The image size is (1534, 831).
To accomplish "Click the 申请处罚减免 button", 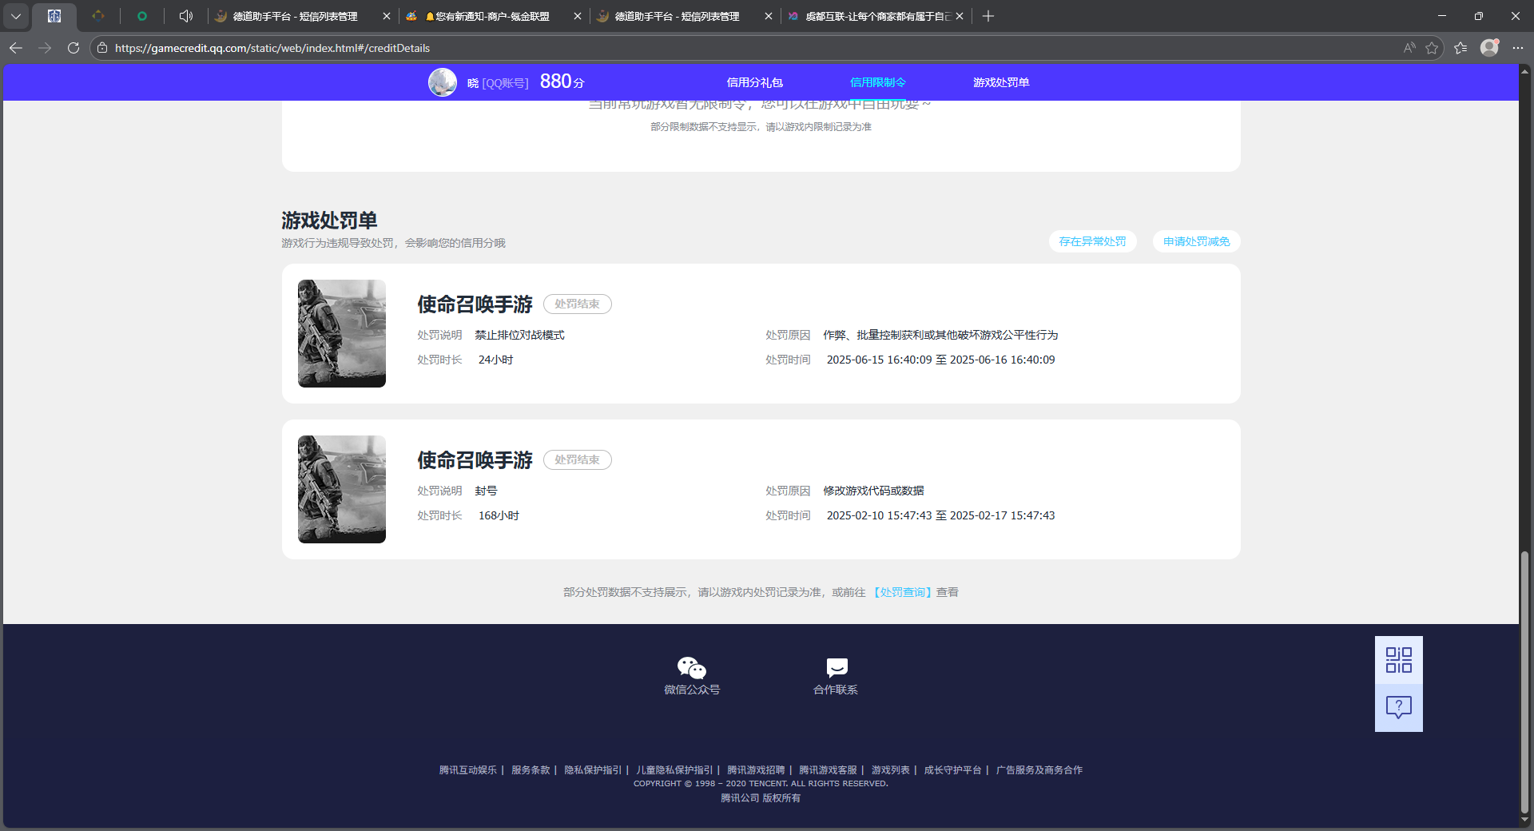I will coord(1196,241).
